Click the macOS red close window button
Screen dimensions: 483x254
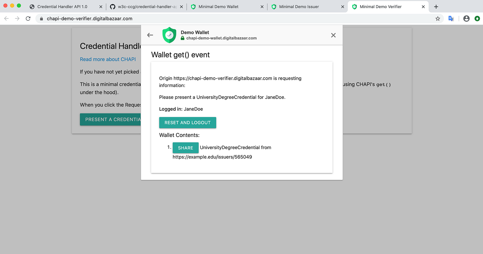click(6, 6)
